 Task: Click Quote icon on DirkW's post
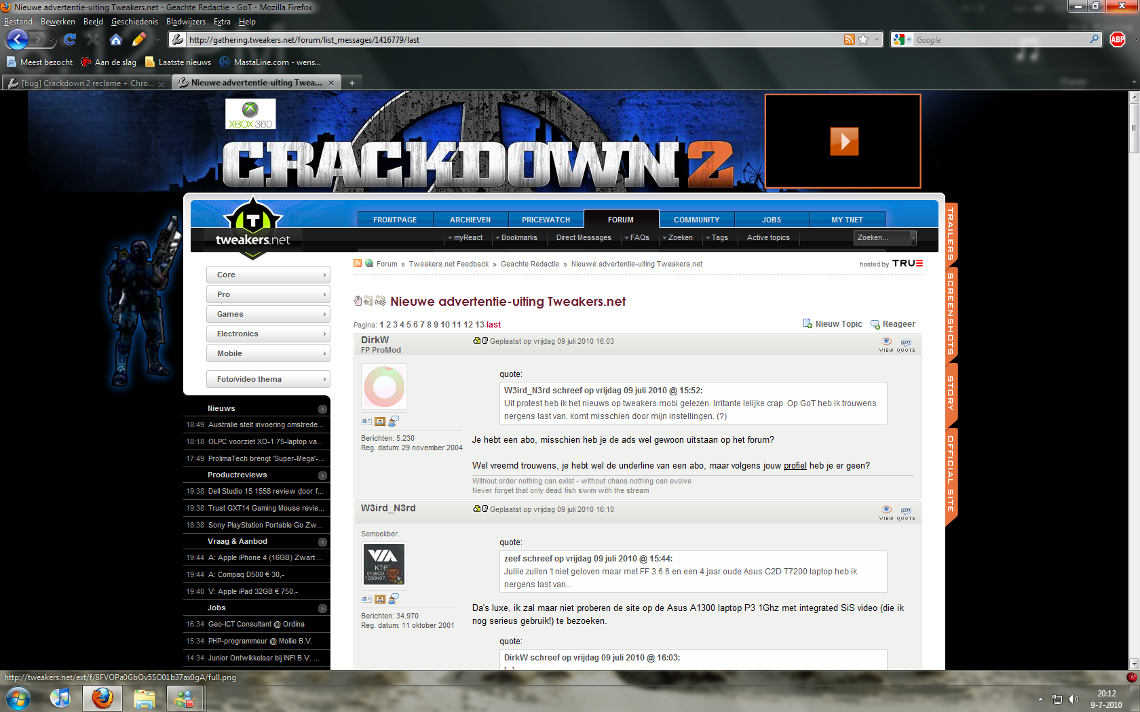(906, 345)
